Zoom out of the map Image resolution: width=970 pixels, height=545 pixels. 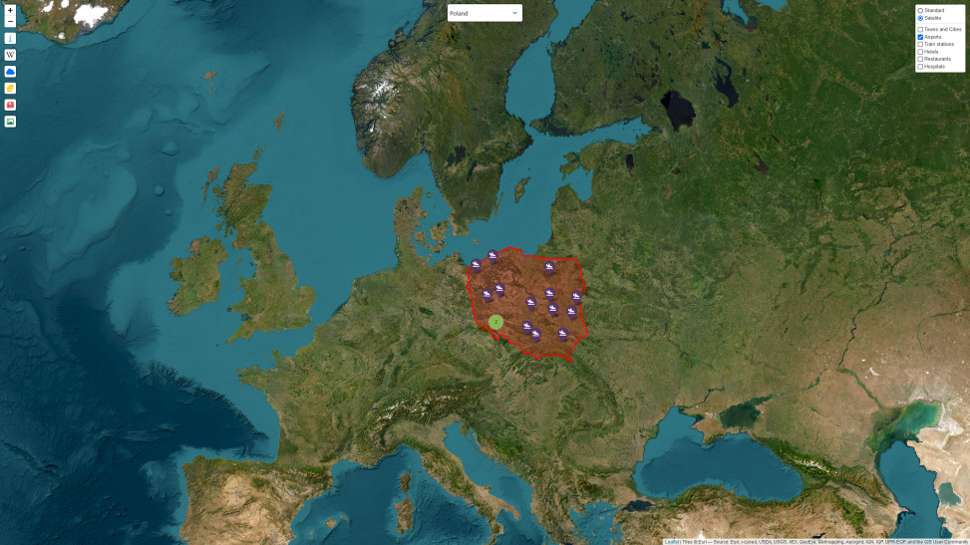click(10, 21)
